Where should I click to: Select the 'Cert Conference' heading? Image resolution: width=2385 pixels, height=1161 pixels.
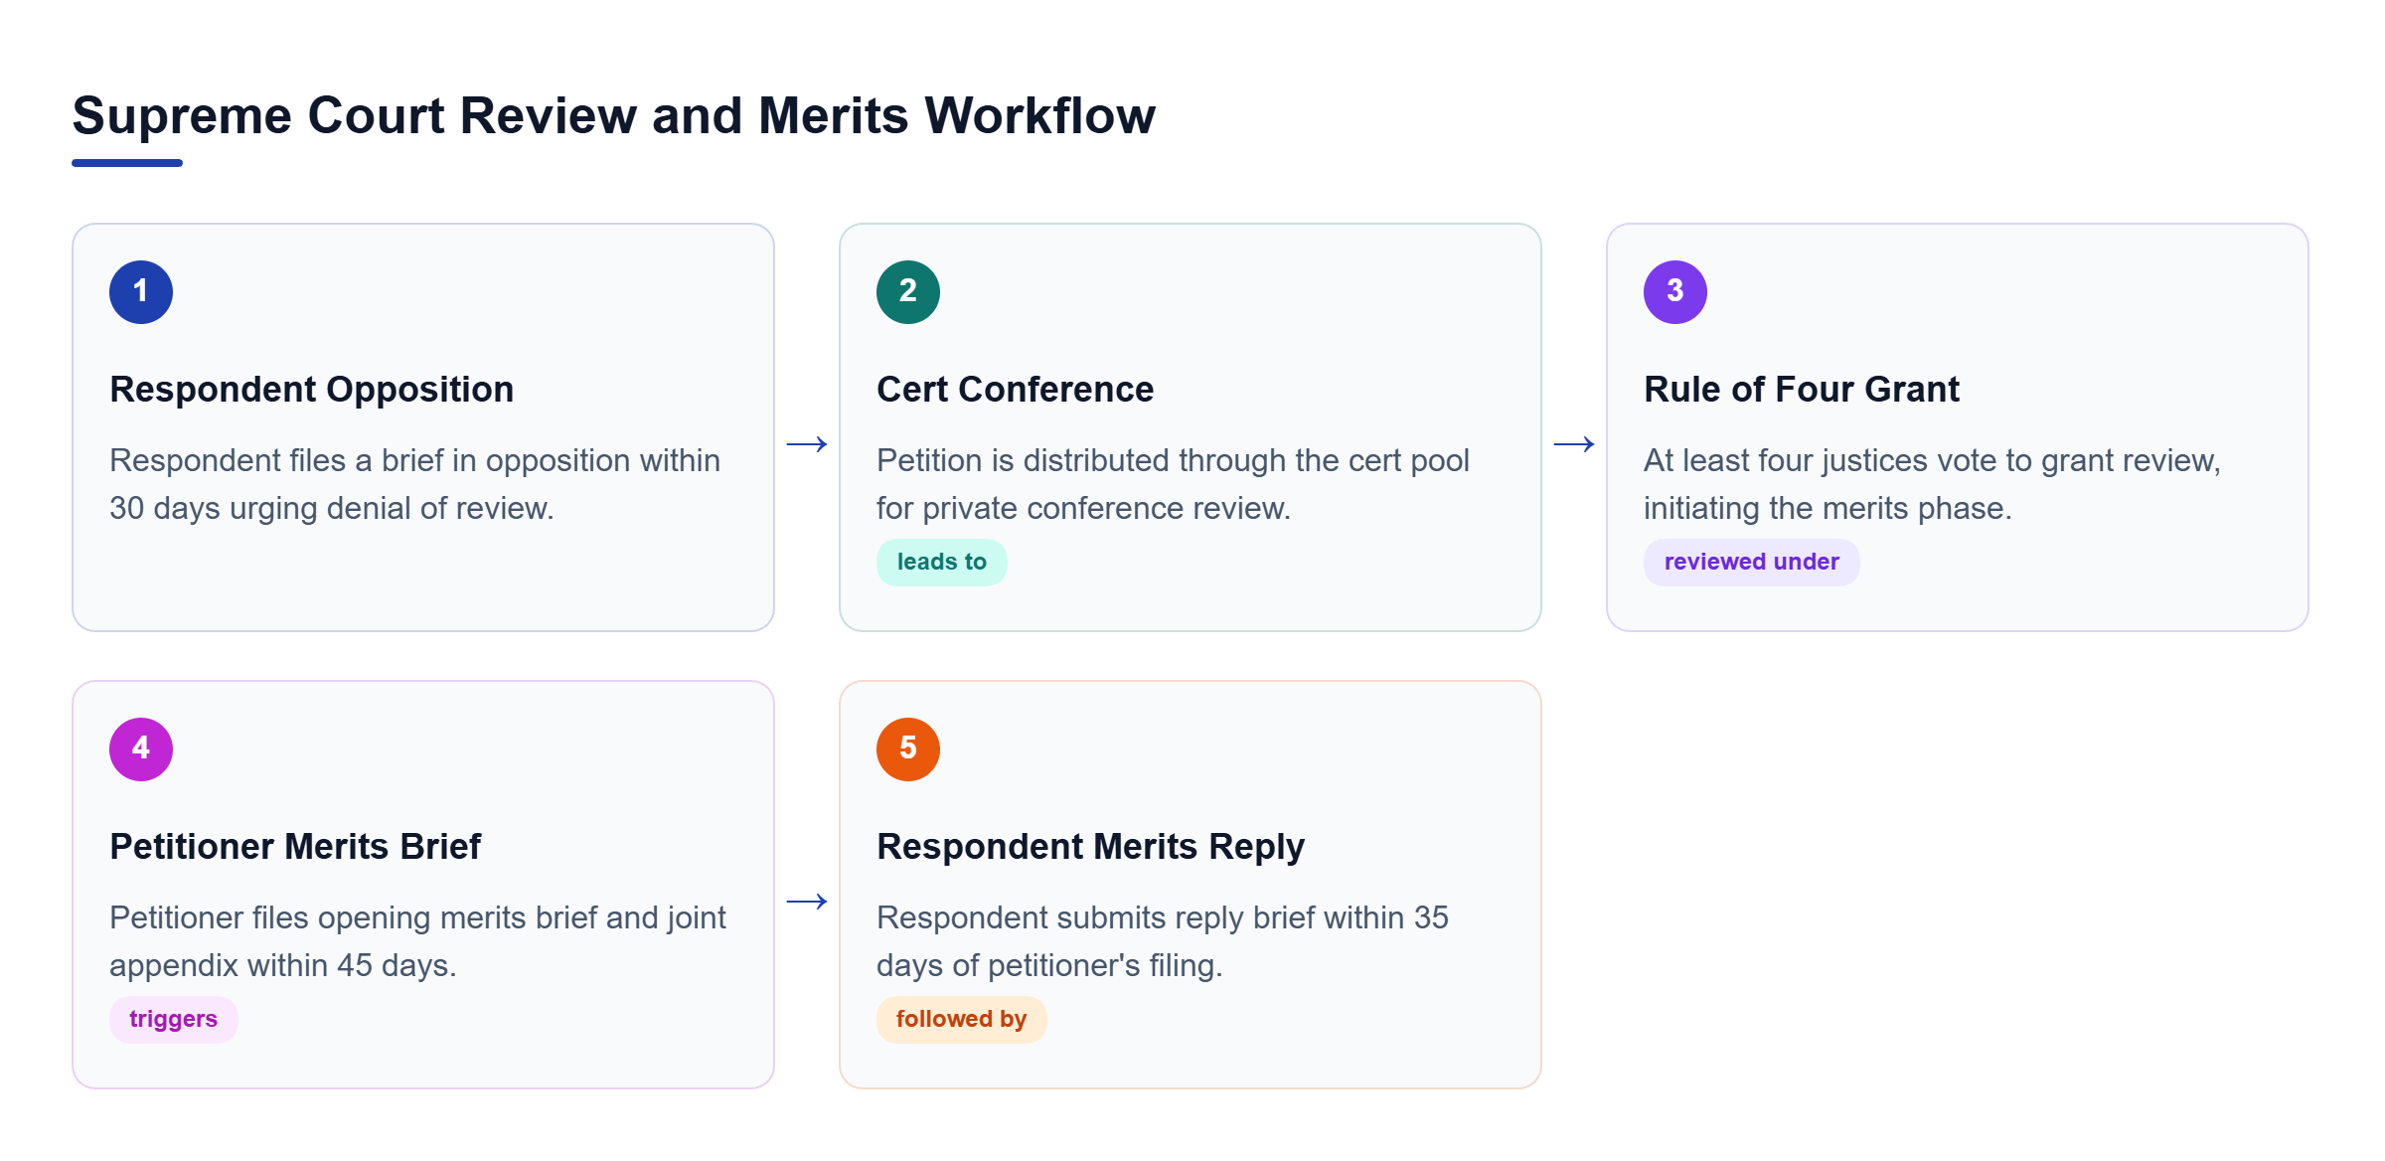pyautogui.click(x=1015, y=390)
